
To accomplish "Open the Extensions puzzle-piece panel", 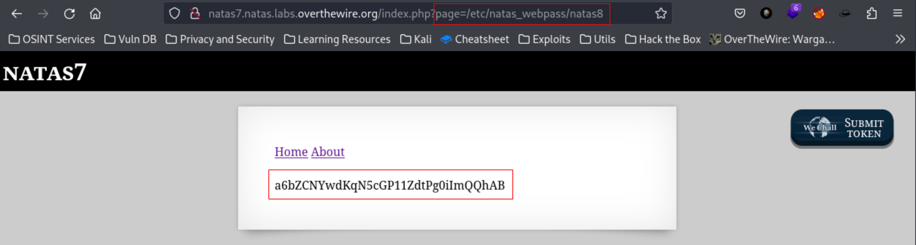I will tap(871, 14).
